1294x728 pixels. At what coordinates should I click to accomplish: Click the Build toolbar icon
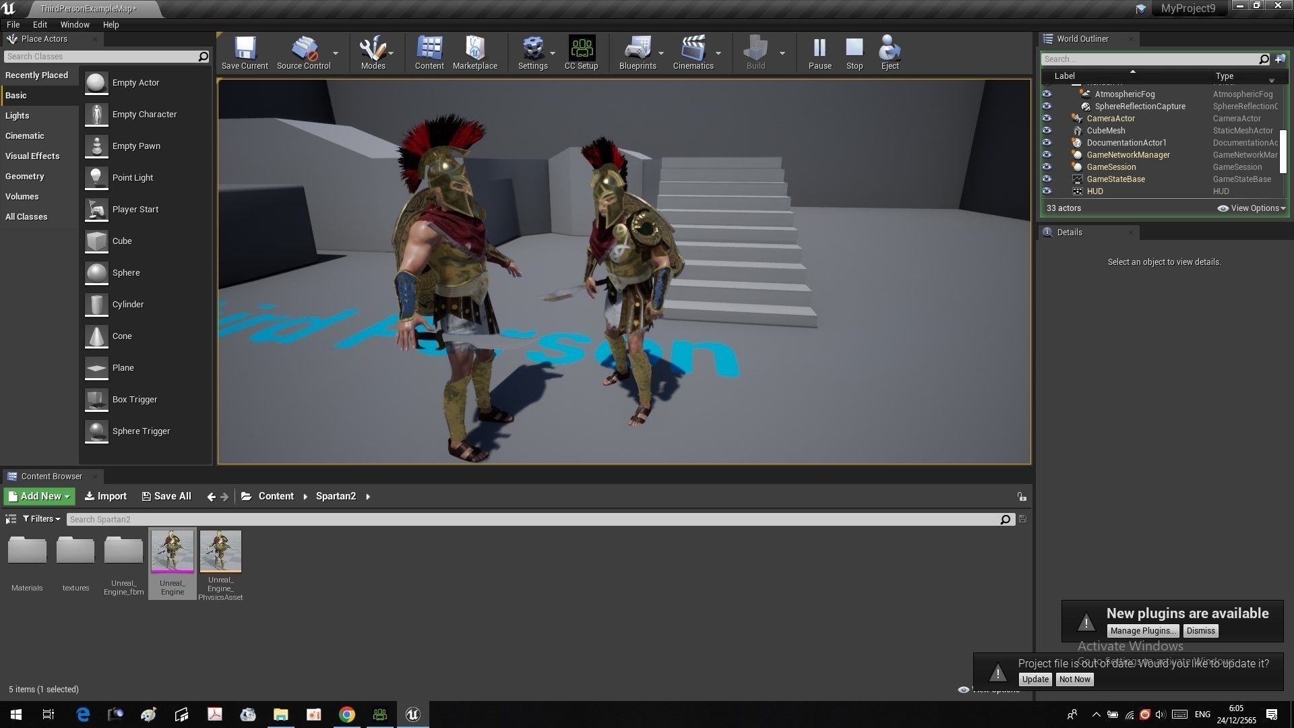coord(756,53)
